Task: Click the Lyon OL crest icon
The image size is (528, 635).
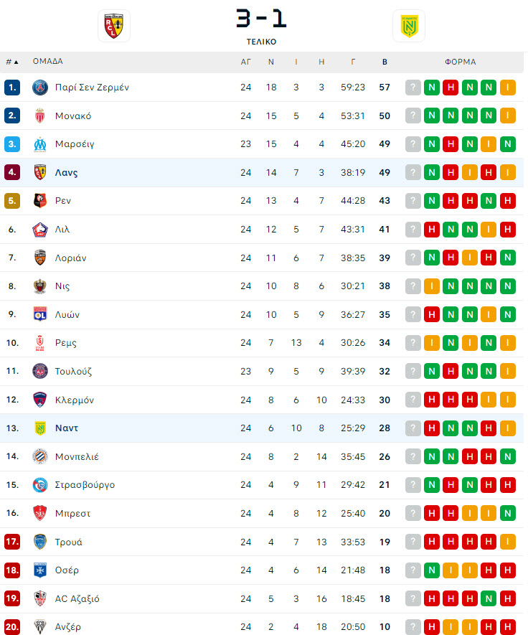Action: click(x=40, y=315)
